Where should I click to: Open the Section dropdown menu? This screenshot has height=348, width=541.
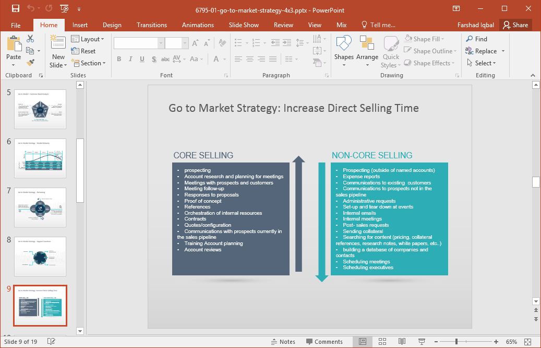tap(88, 63)
